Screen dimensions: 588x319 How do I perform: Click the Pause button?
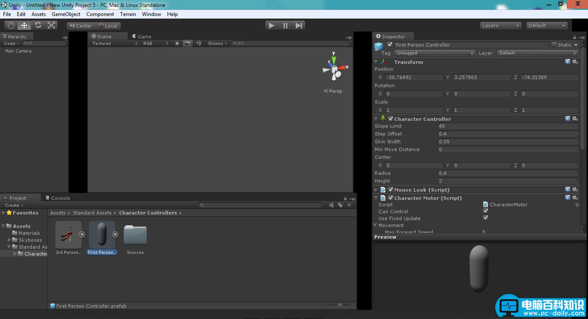[285, 25]
